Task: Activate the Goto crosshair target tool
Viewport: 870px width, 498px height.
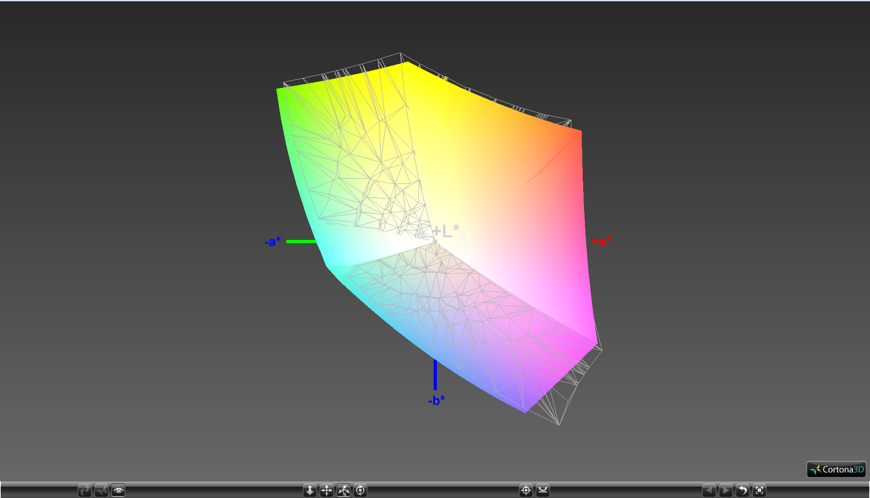Action: [526, 490]
